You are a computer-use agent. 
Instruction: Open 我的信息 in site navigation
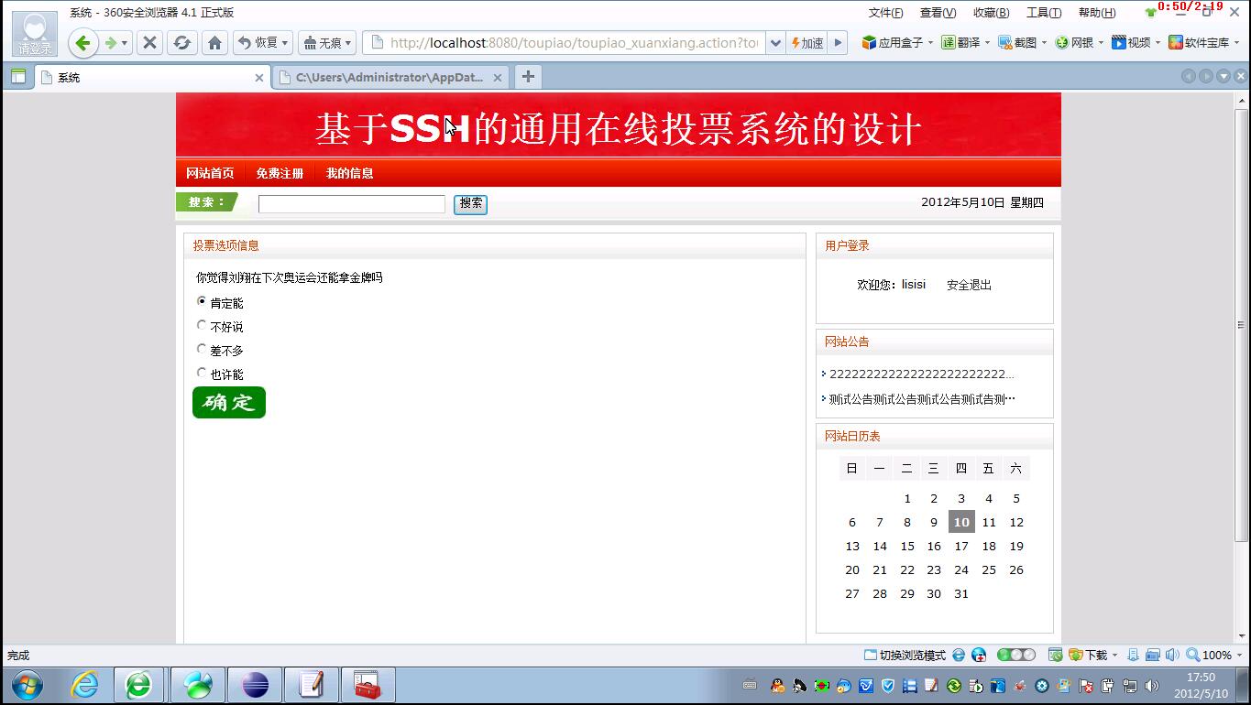point(350,173)
